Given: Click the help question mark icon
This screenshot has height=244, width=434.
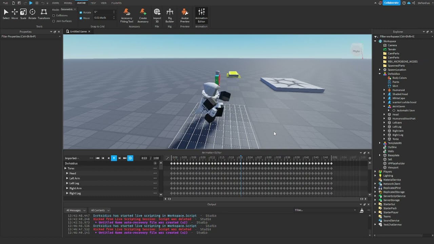Looking at the screenshot, I should (403, 3).
